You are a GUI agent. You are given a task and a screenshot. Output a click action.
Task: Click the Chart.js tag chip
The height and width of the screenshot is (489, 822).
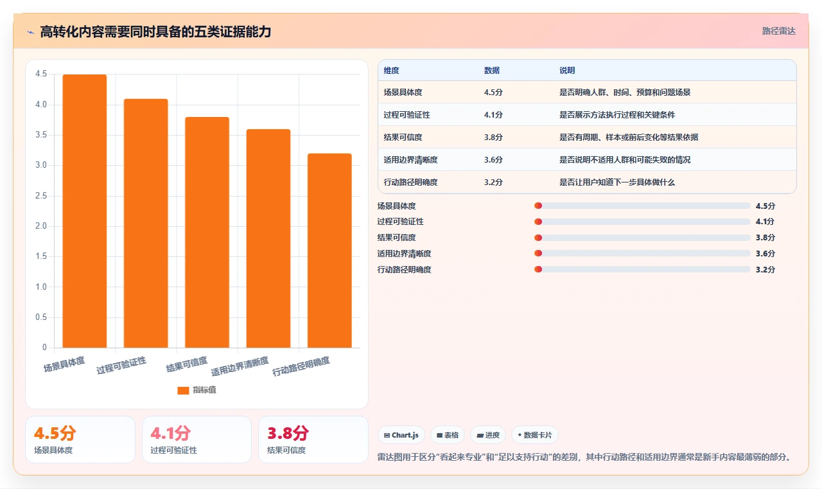coord(401,435)
